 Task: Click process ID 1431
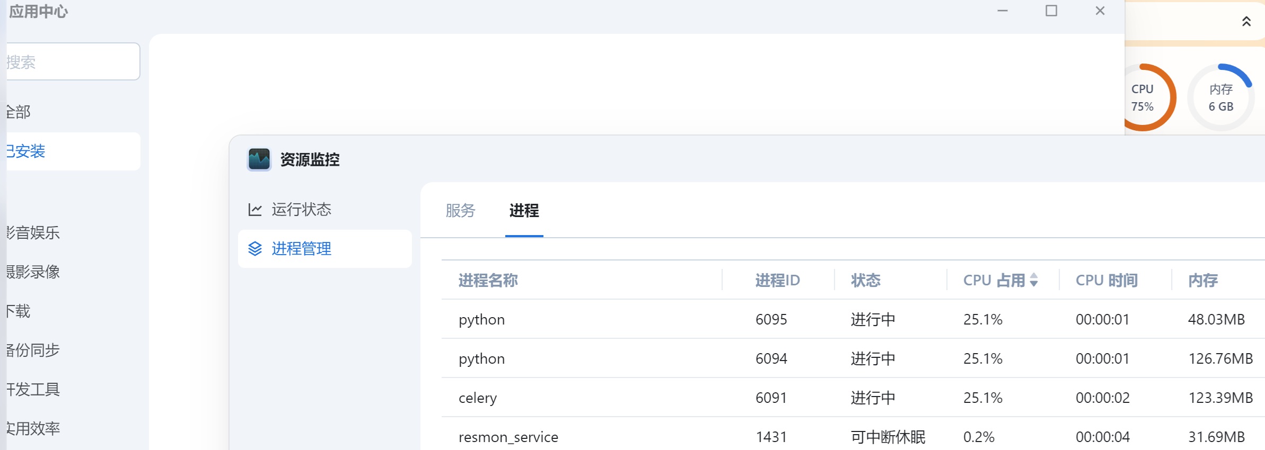coord(771,437)
